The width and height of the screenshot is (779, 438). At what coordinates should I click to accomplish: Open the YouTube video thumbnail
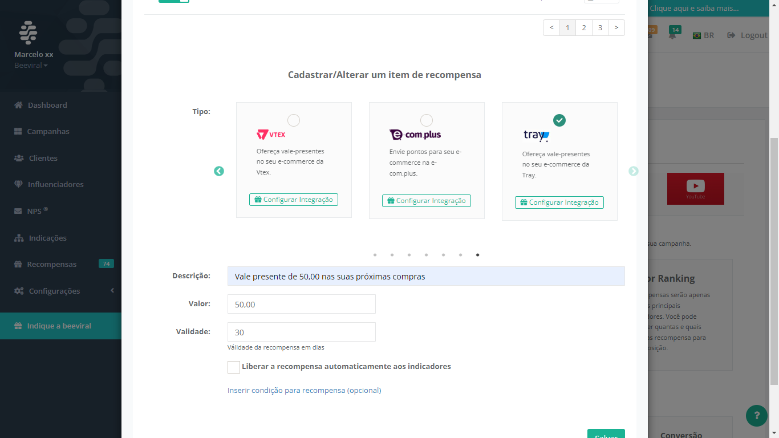(696, 189)
